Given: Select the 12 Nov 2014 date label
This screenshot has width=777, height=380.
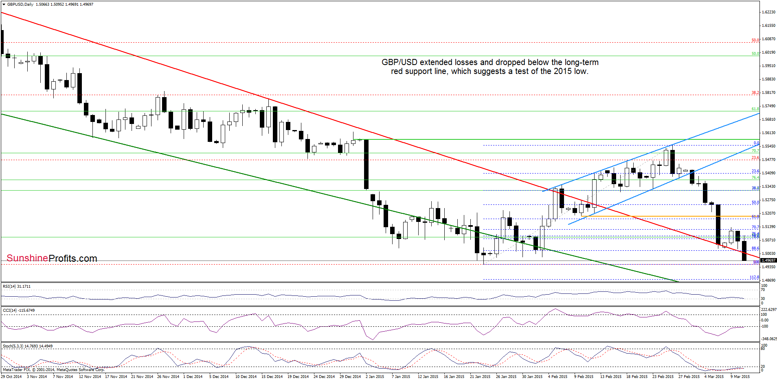Looking at the screenshot, I should (x=90, y=377).
